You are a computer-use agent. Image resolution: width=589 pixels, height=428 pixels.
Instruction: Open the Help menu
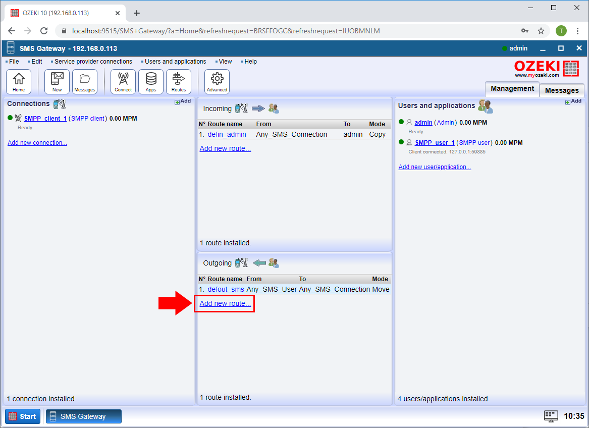(250, 62)
